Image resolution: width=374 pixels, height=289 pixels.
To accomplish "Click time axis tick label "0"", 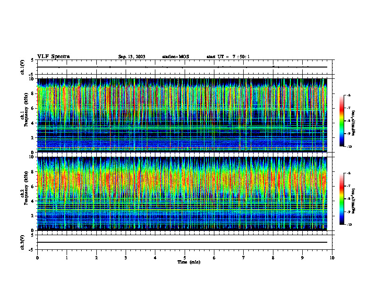I will pos(37,258).
